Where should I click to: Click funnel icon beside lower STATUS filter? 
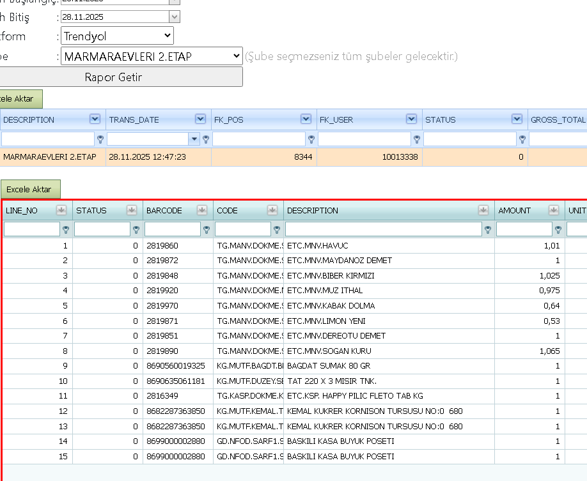[136, 230]
